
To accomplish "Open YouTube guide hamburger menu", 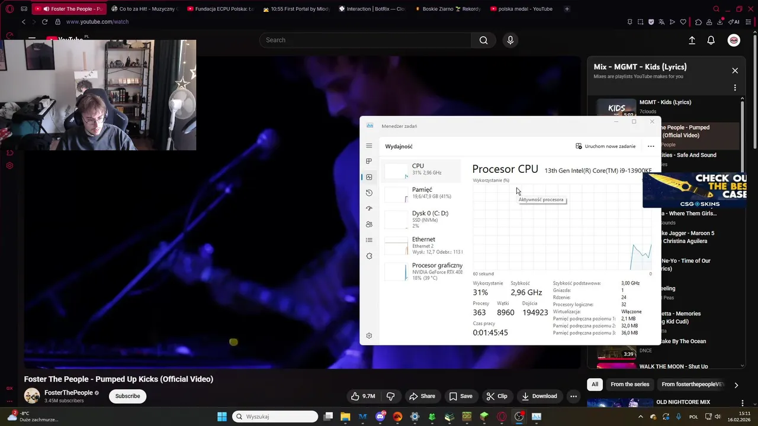I will pos(32,40).
